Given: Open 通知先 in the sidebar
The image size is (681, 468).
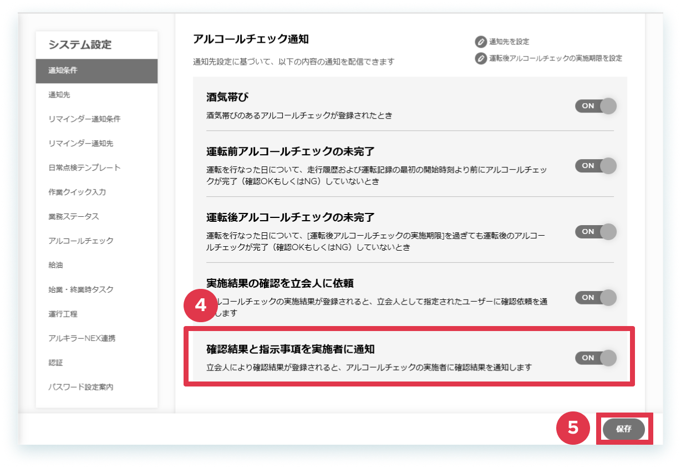Looking at the screenshot, I should 96,95.
